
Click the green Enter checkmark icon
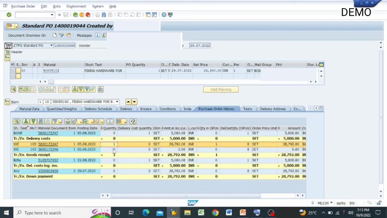[x=9, y=15]
